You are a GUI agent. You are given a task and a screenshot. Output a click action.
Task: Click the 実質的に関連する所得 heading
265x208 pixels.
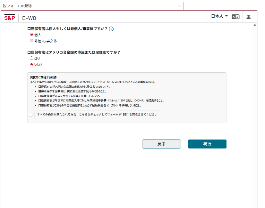pyautogui.click(x=43, y=77)
